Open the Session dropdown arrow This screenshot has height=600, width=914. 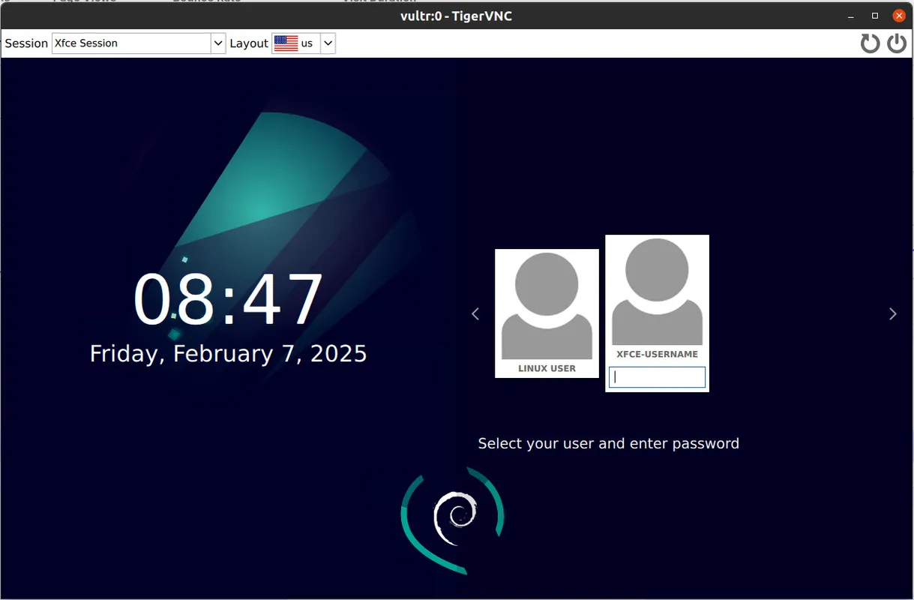click(218, 43)
